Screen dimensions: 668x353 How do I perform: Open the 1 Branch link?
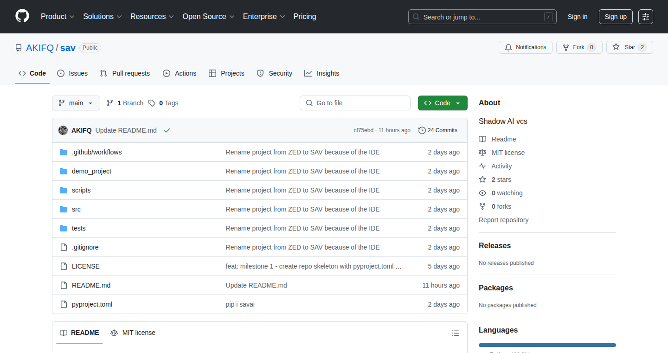coord(125,103)
